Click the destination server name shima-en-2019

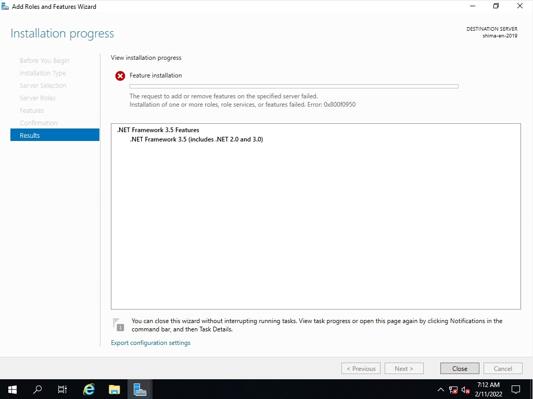click(500, 36)
